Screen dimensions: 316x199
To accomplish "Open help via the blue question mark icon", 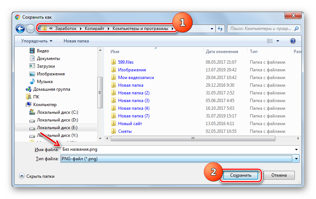I will coord(293,41).
